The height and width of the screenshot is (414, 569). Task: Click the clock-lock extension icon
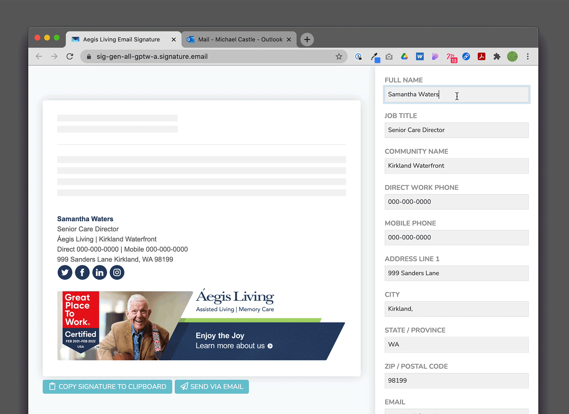click(358, 56)
